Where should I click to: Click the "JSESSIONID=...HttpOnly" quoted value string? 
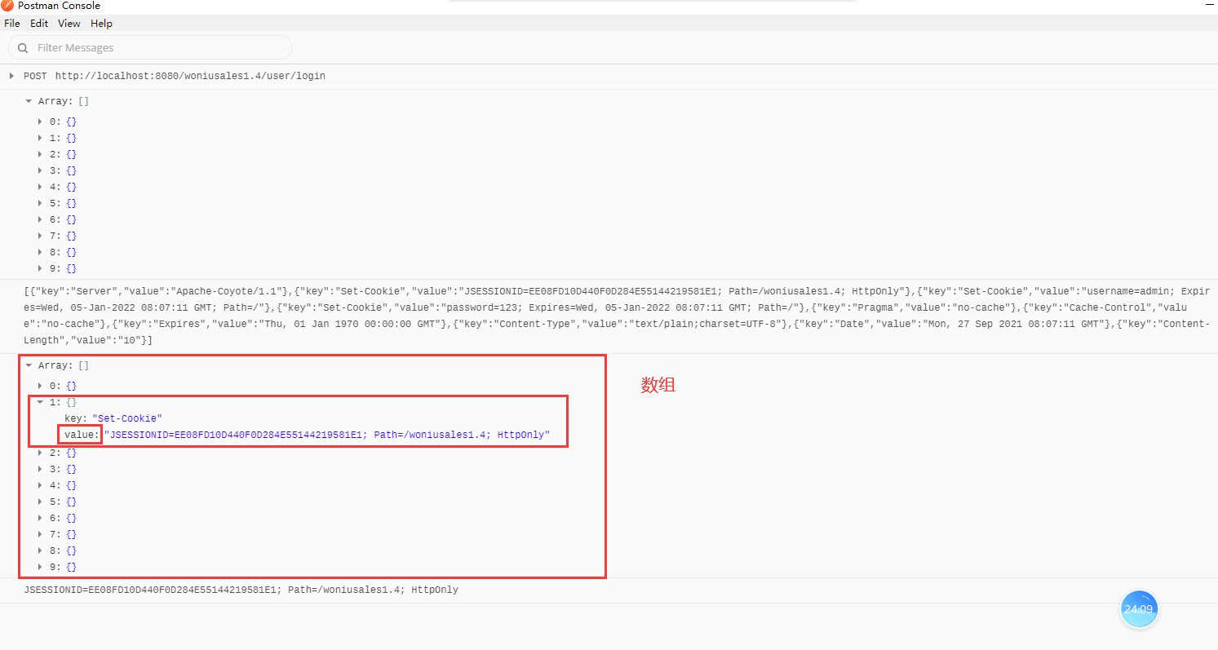pyautogui.click(x=327, y=435)
